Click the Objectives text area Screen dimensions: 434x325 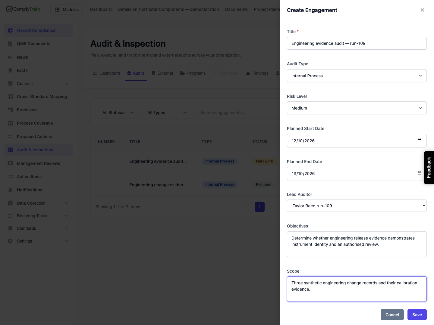point(357,244)
